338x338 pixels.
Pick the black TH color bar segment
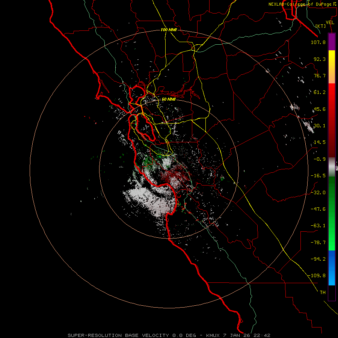pyautogui.click(x=332, y=293)
